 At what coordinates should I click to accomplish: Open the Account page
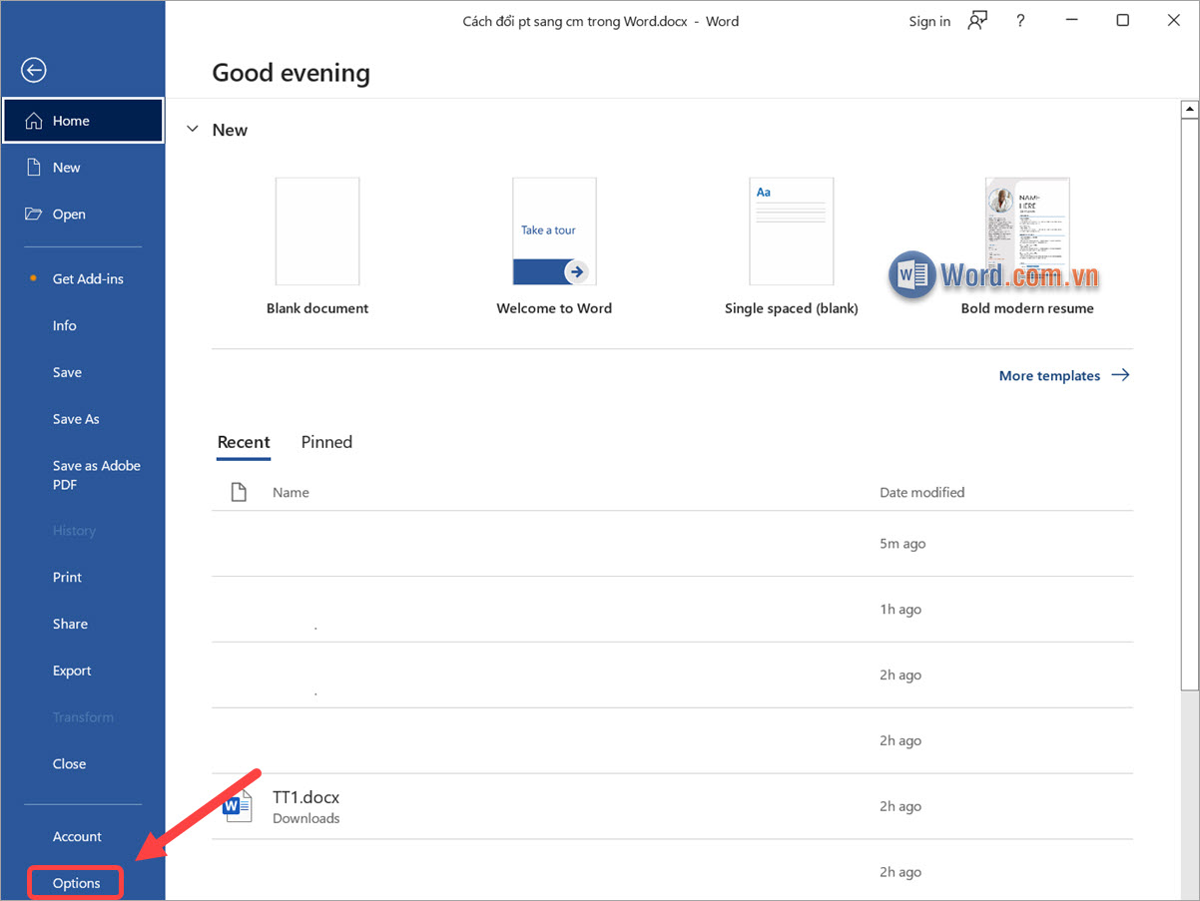pyautogui.click(x=77, y=836)
